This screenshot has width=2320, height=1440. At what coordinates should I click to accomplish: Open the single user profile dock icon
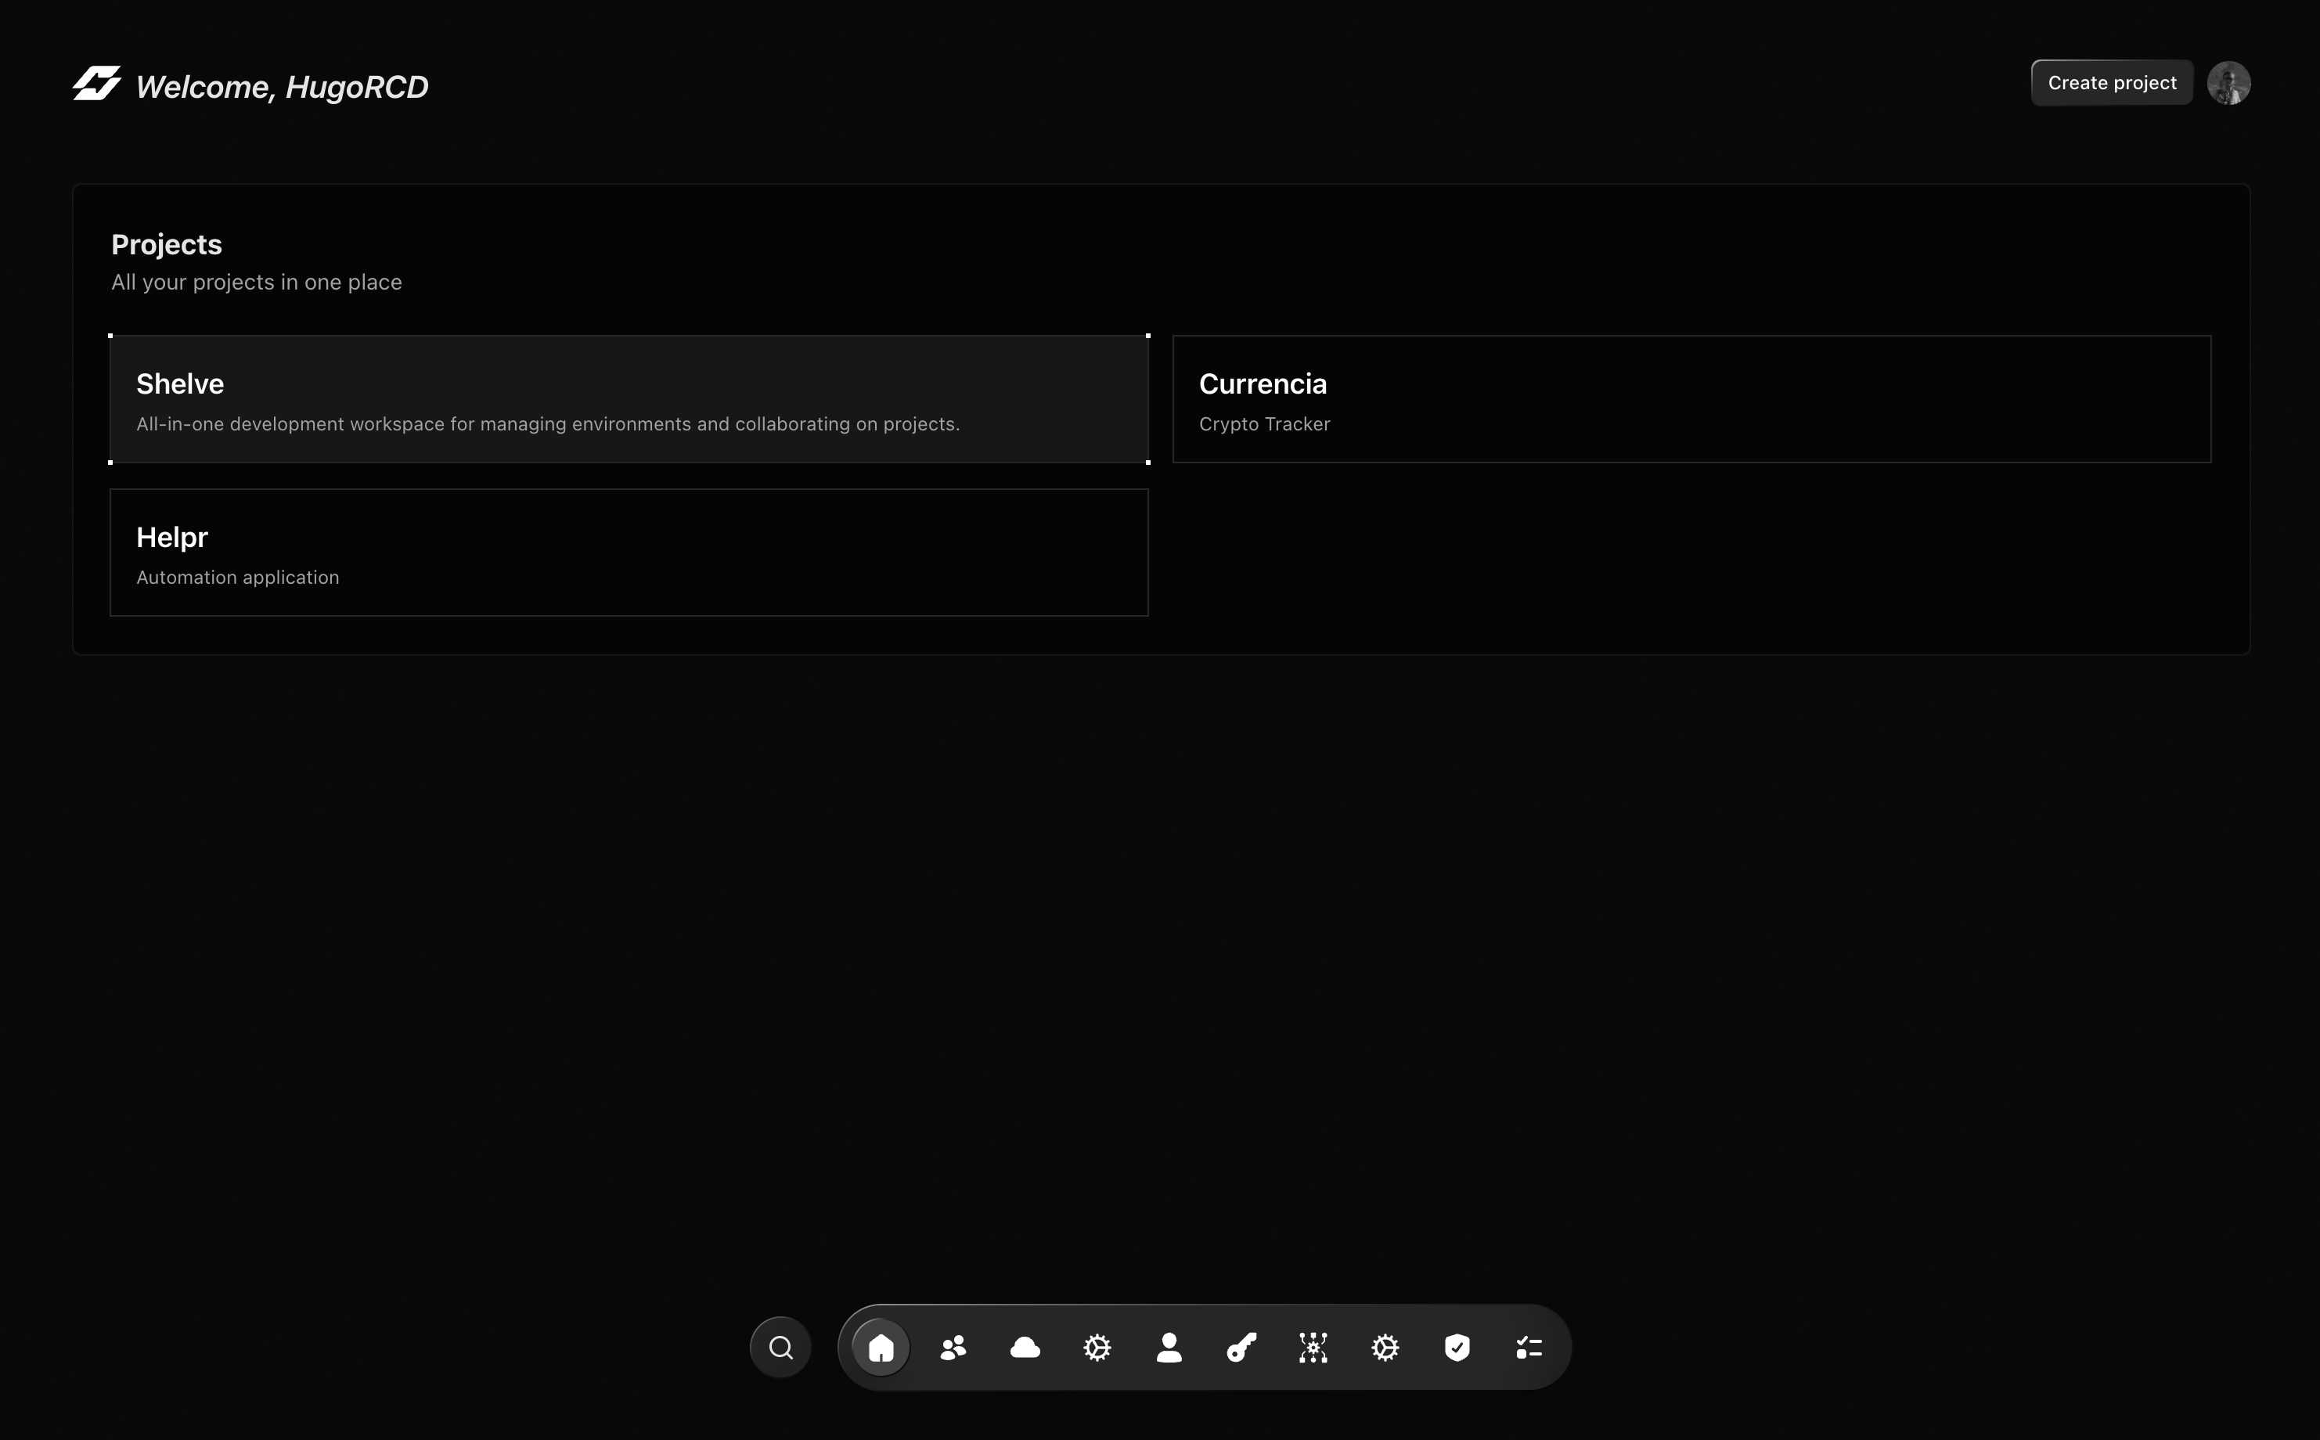click(1169, 1348)
